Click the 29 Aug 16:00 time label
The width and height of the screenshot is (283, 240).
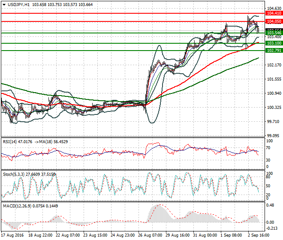point(178,235)
